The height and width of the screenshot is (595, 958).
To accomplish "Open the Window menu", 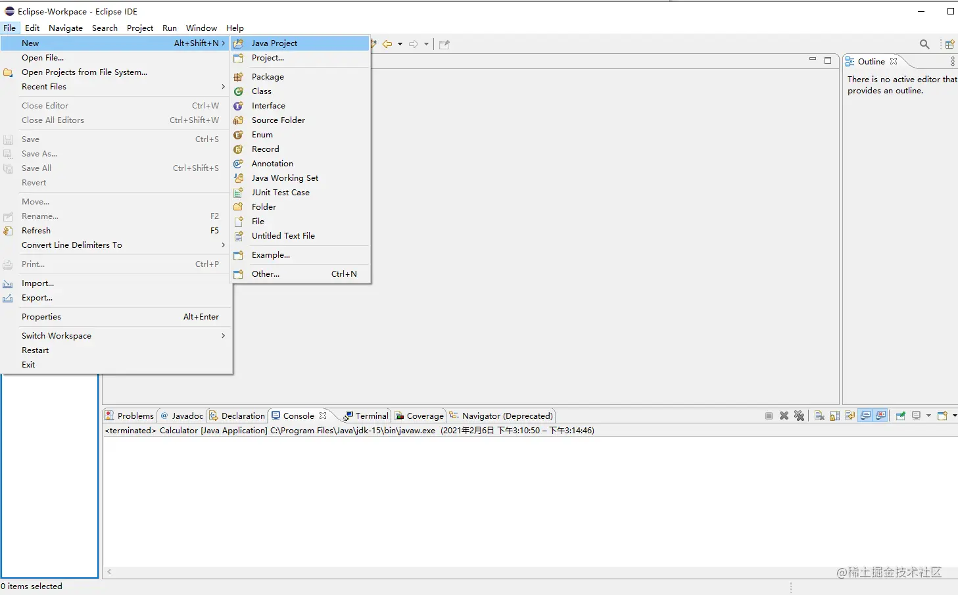I will pyautogui.click(x=201, y=28).
